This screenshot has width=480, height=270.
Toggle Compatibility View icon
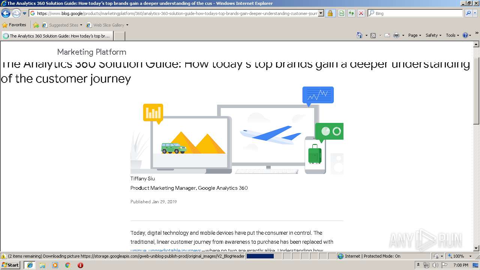pyautogui.click(x=342, y=13)
